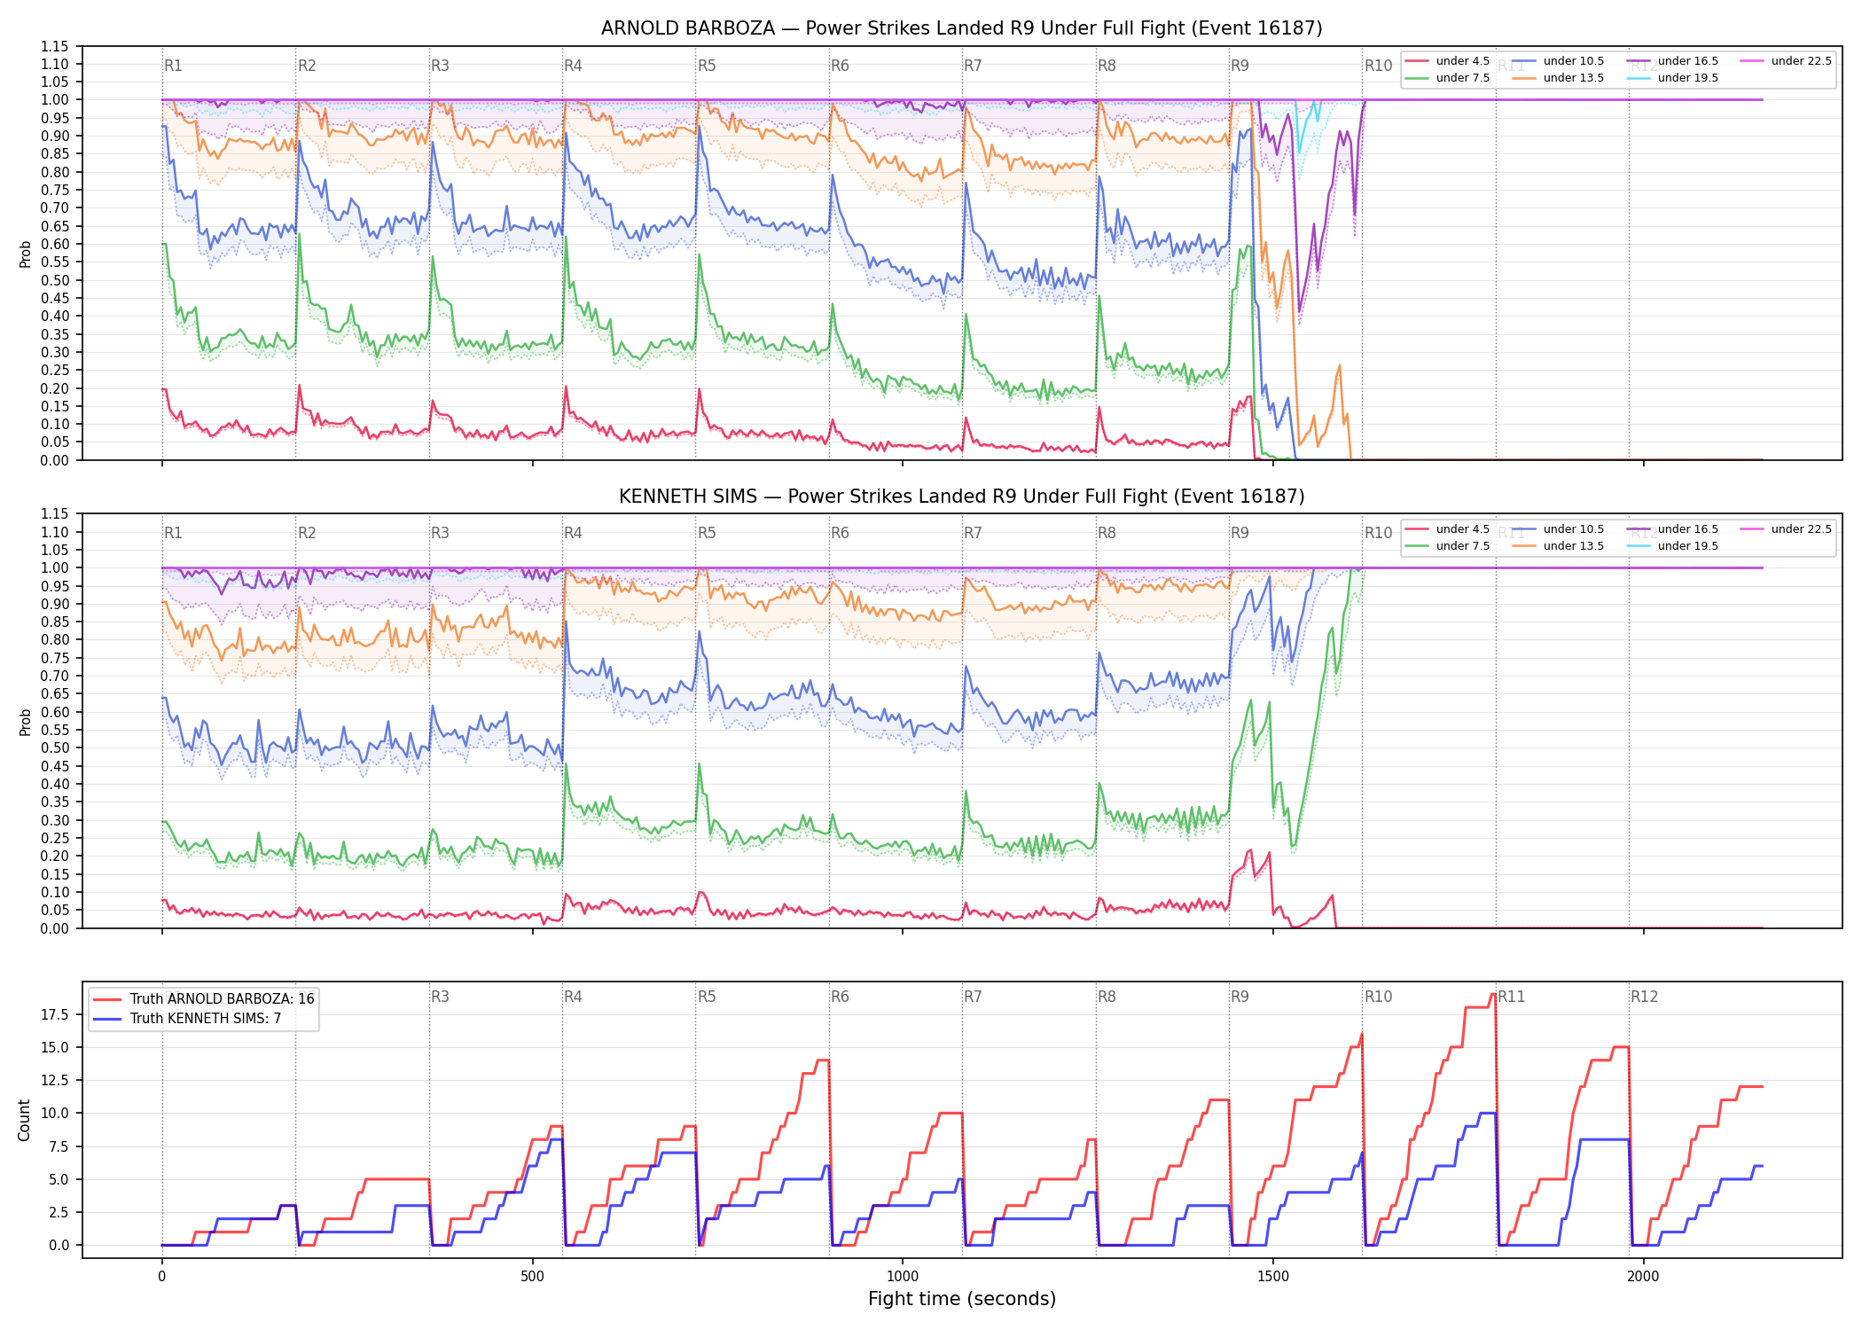Click the R3 round label in Count chart
The image size is (1862, 1330).
pyautogui.click(x=440, y=997)
